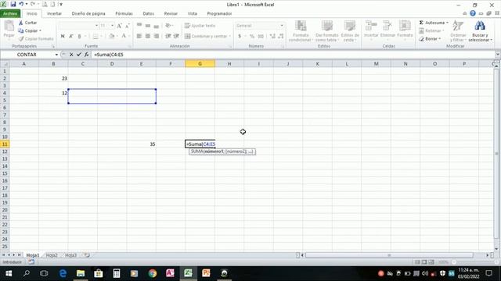The height and width of the screenshot is (281, 501).
Task: Center text horizontally in Alineación group
Action: tap(148, 36)
